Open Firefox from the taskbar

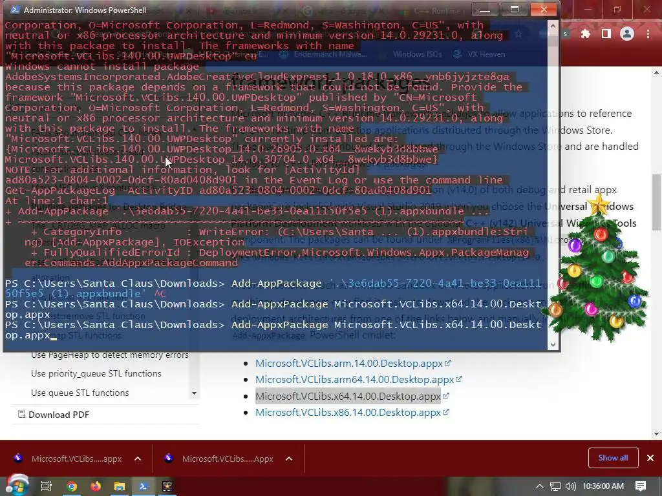(x=96, y=486)
